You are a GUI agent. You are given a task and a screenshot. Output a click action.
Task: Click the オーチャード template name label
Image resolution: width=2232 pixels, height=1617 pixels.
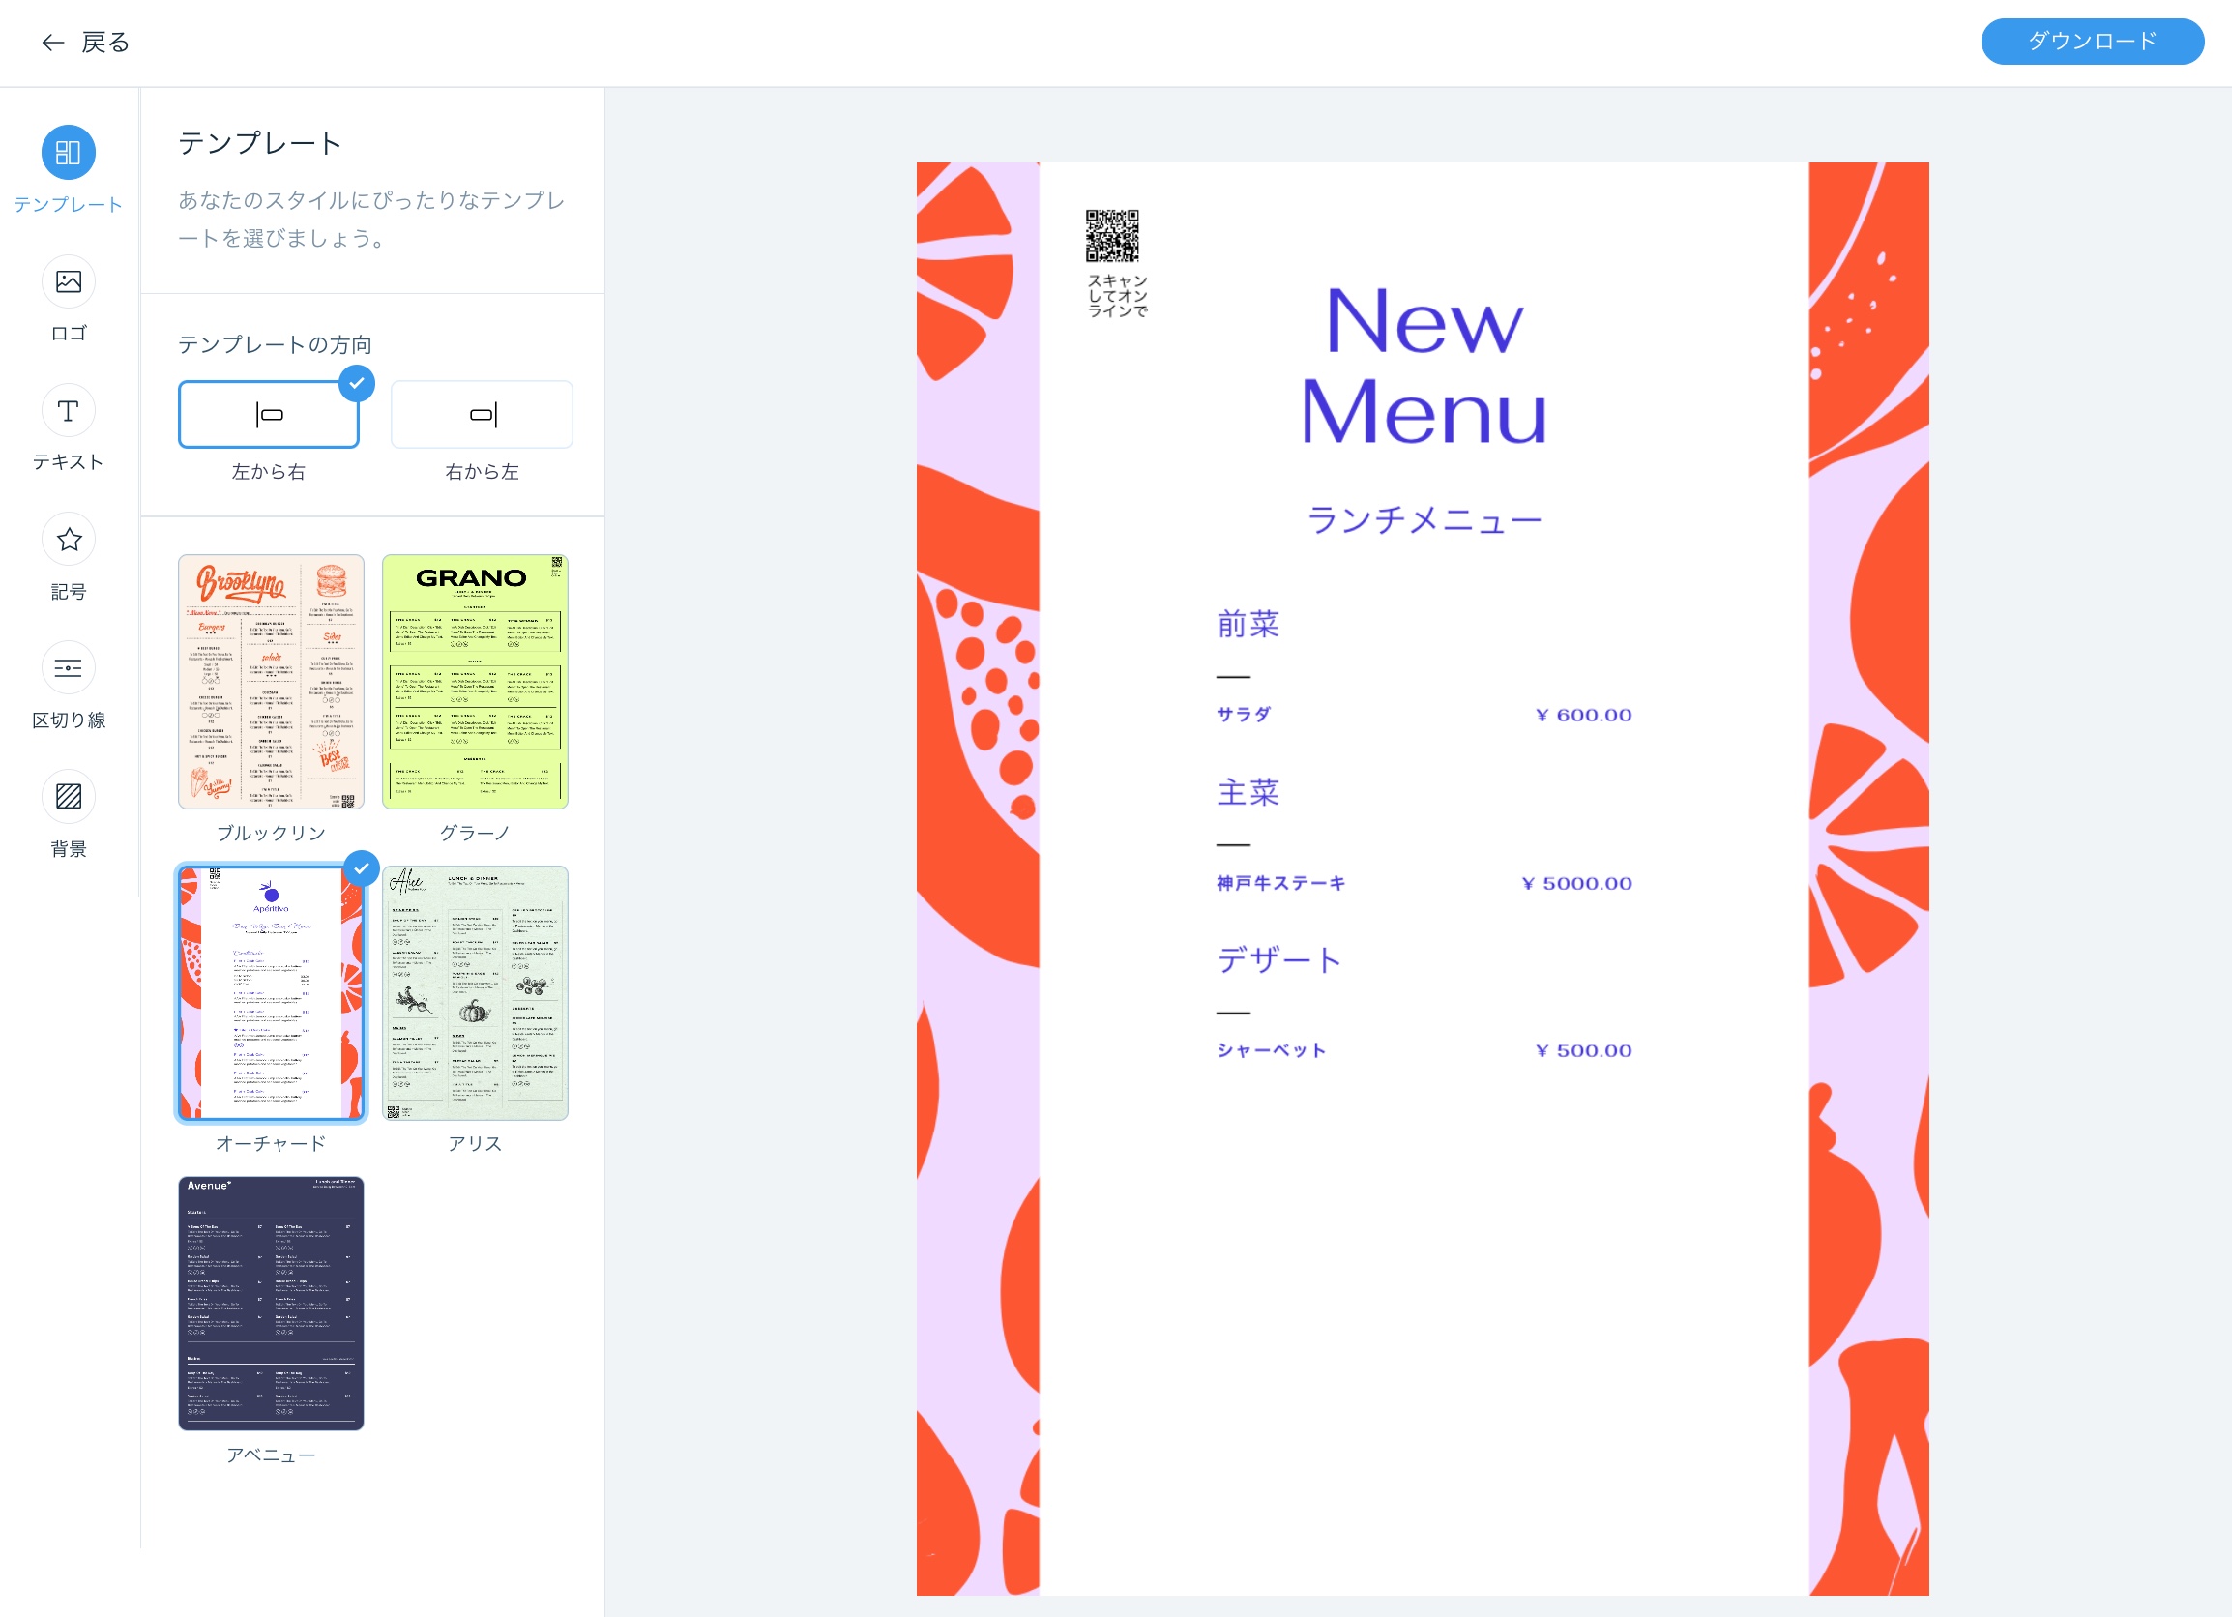271,1144
